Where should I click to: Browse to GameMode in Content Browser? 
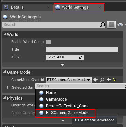pos(102,80)
